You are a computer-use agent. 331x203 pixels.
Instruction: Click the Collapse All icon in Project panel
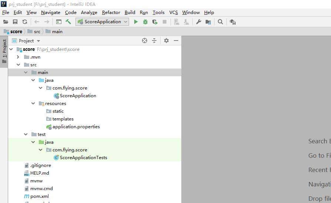(154, 41)
